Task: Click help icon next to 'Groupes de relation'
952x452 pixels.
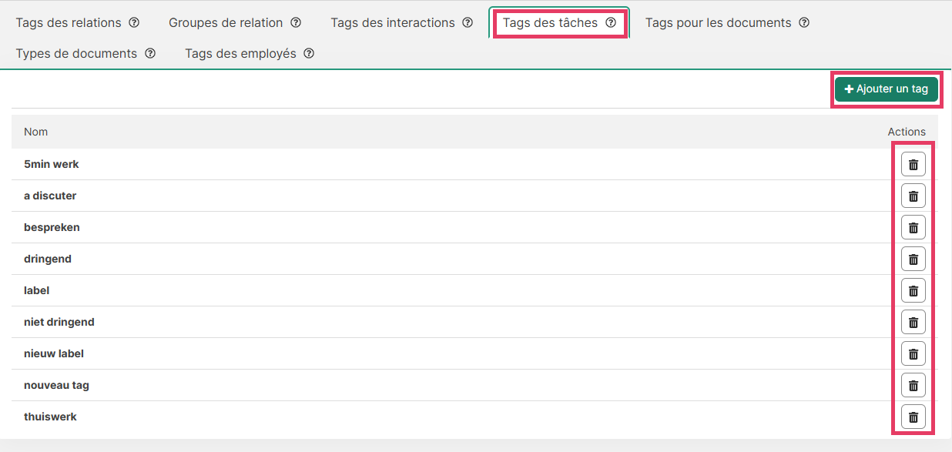Action: pos(296,22)
